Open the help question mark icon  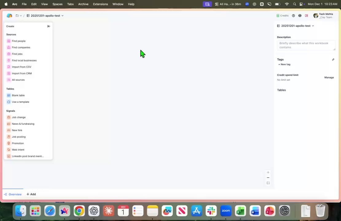[x=293, y=16]
